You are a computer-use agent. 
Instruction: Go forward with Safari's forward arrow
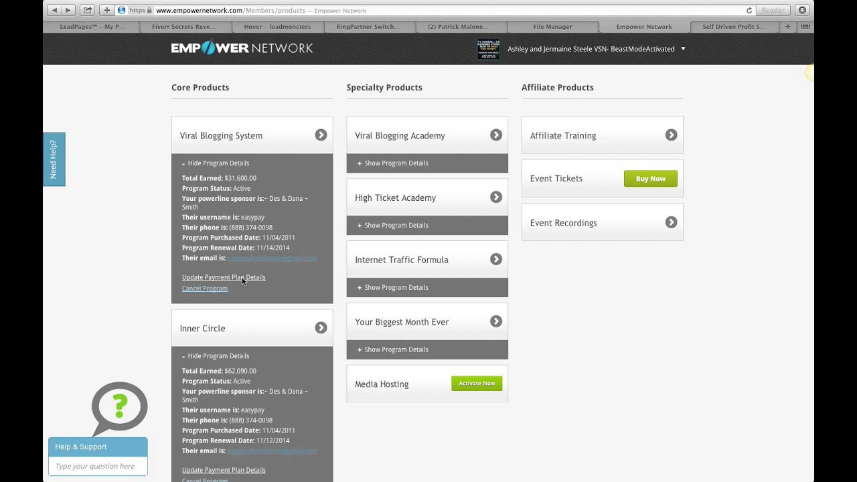68,10
